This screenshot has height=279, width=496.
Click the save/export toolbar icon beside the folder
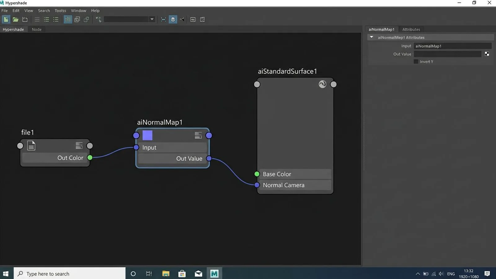25,20
